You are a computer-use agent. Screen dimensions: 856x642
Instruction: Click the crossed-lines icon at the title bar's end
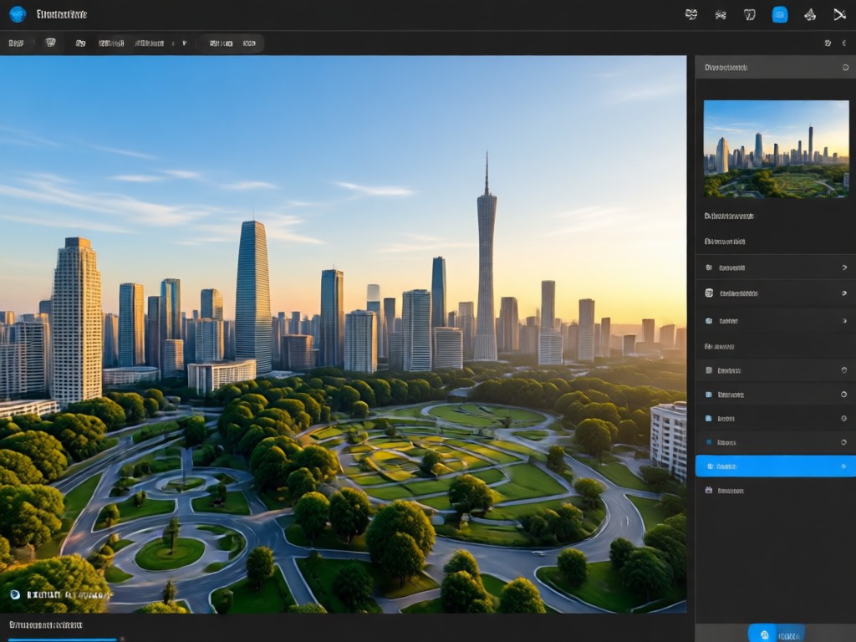(x=839, y=14)
